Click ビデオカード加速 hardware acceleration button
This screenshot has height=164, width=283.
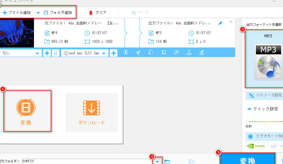coord(264,136)
